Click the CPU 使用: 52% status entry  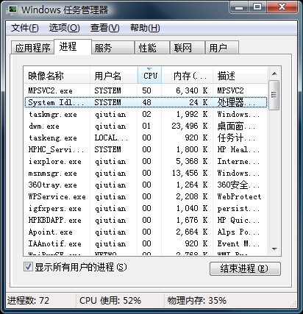point(110,300)
